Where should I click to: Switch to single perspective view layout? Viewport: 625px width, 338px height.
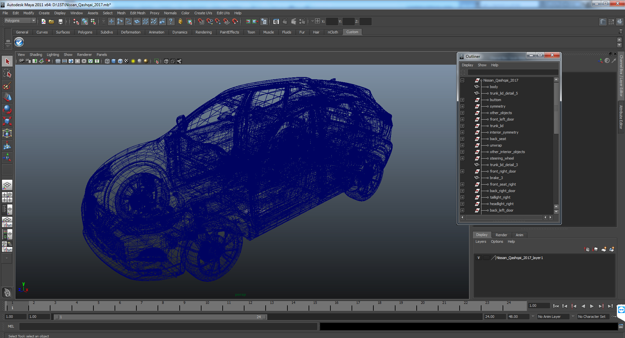[7, 185]
